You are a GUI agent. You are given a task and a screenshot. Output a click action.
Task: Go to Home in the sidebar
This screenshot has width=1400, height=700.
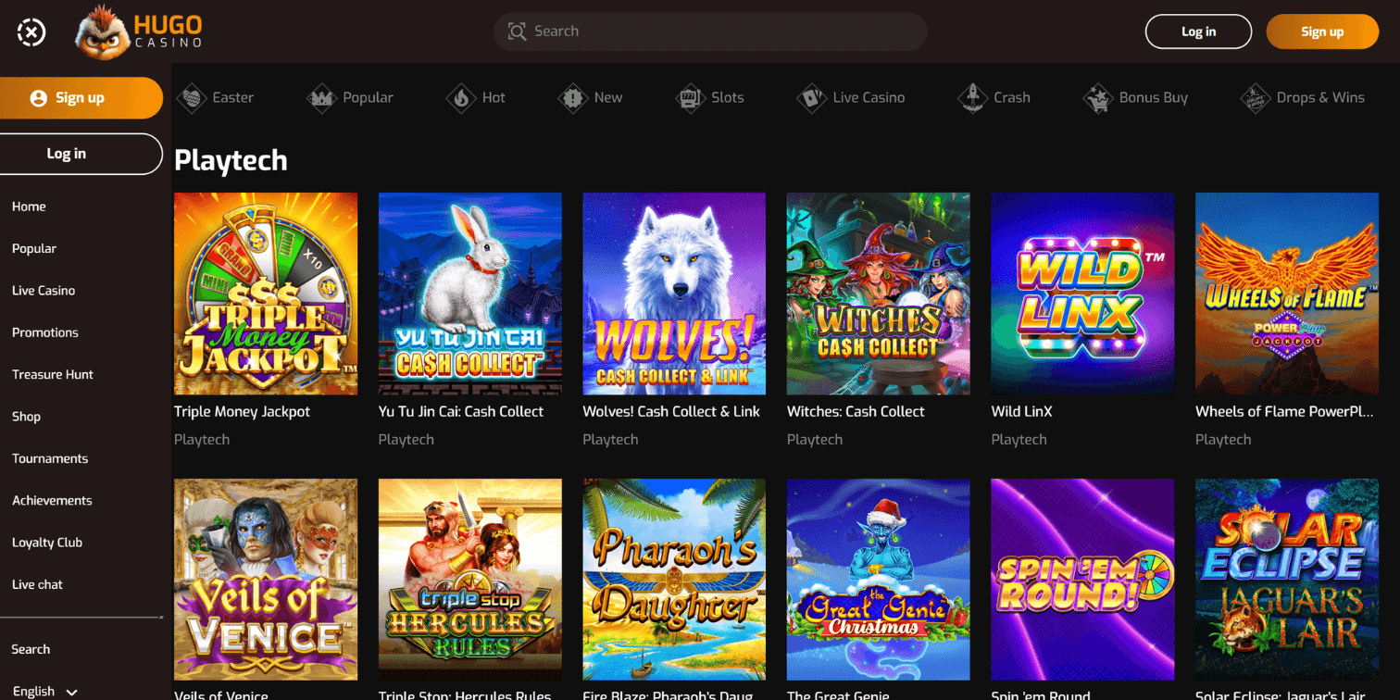point(29,206)
